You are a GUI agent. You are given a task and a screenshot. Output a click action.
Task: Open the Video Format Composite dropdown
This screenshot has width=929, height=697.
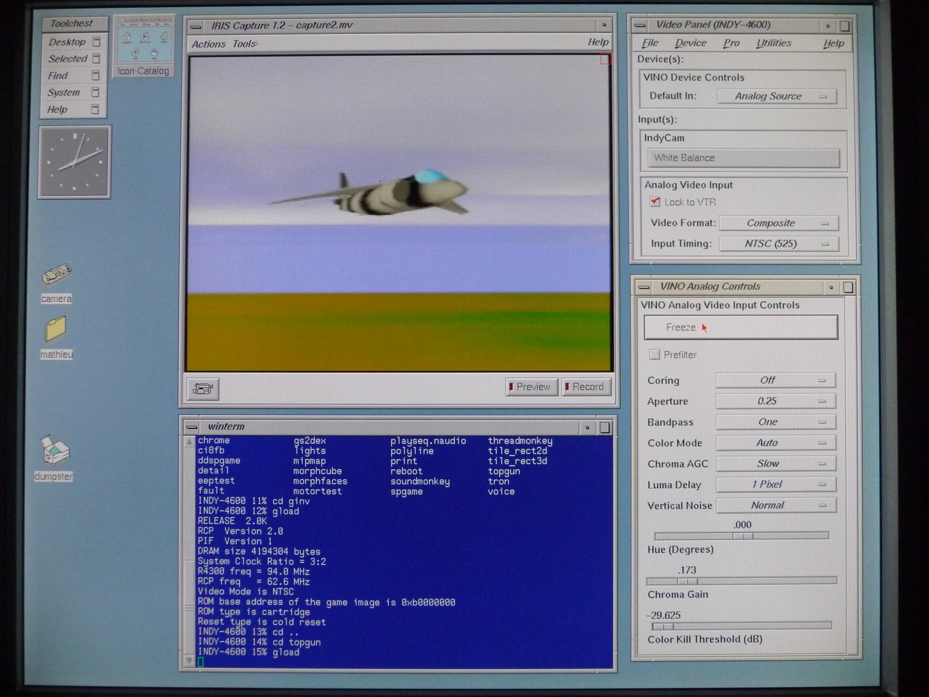[779, 223]
